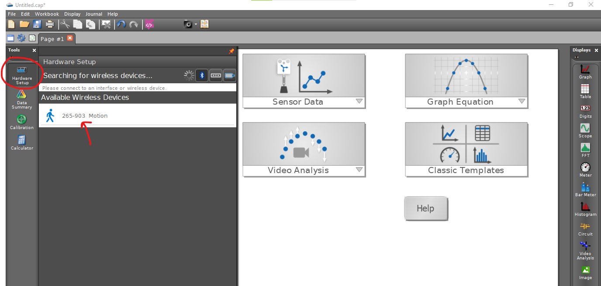The width and height of the screenshot is (601, 286).
Task: Open the Workbook menu
Action: coord(47,14)
